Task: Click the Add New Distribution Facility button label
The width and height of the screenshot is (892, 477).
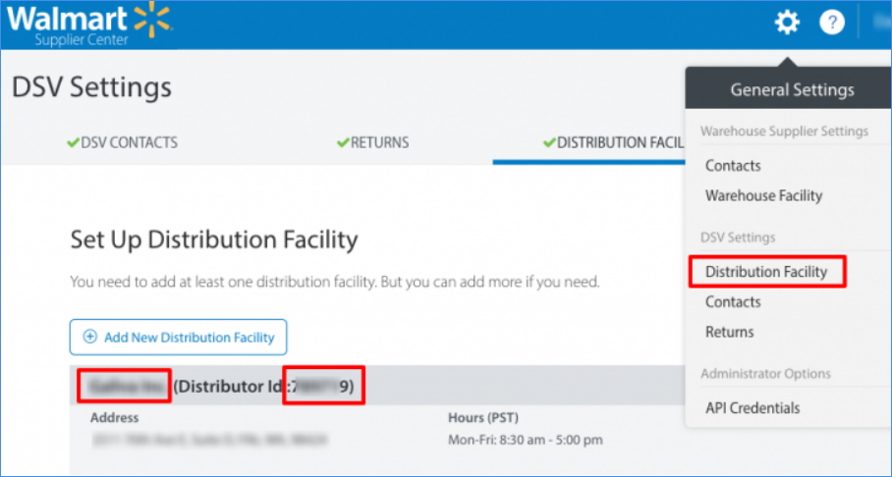Action: tap(189, 338)
